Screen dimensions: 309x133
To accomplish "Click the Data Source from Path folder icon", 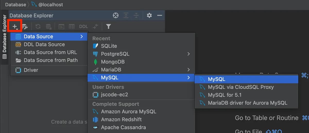I will pyautogui.click(x=18, y=60).
